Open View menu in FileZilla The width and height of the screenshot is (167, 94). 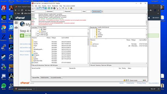pos(39,6)
